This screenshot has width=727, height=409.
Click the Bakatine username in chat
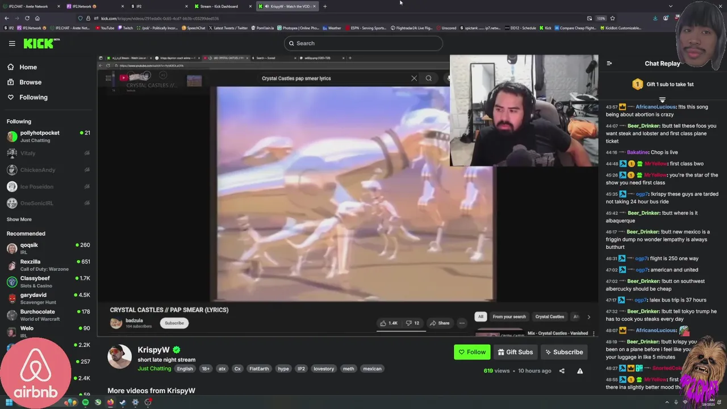click(x=637, y=152)
